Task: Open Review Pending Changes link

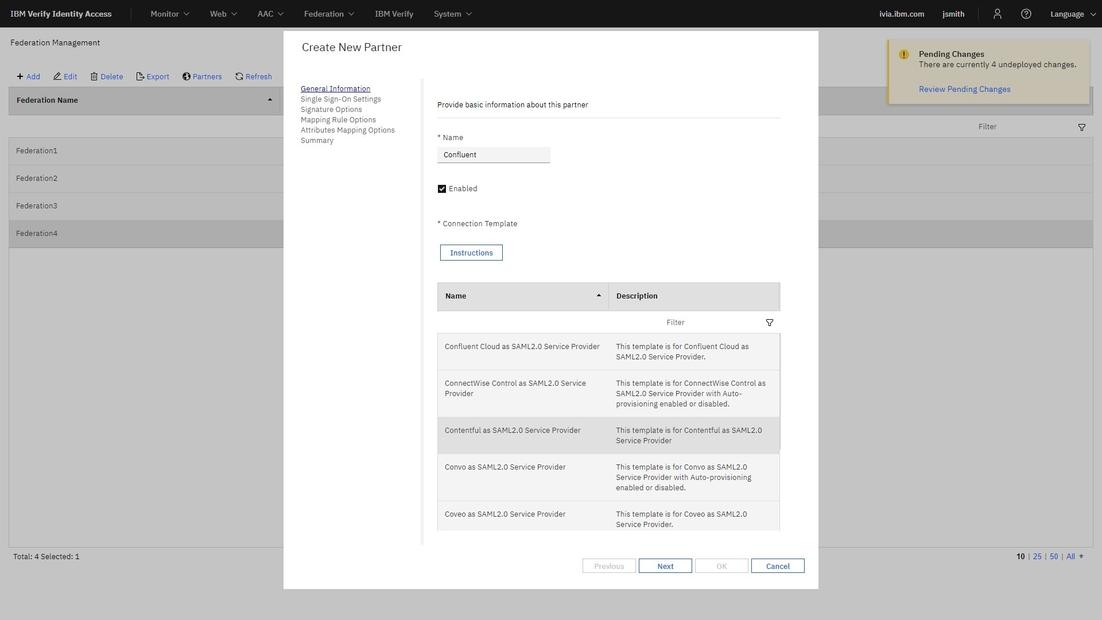Action: 964,89
